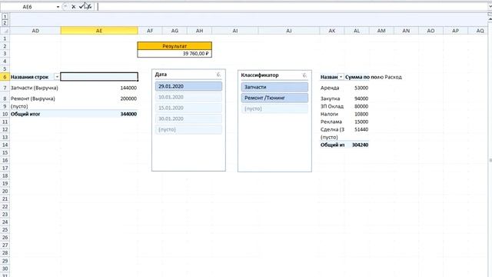Image resolution: width=492 pixels, height=277 pixels.
Task: Select column AE header
Action: coord(99,31)
